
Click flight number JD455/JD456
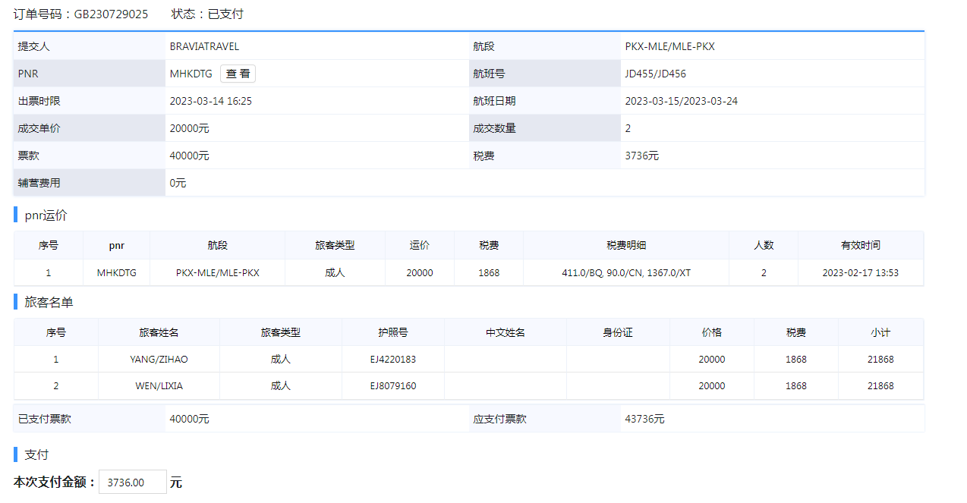click(x=655, y=74)
